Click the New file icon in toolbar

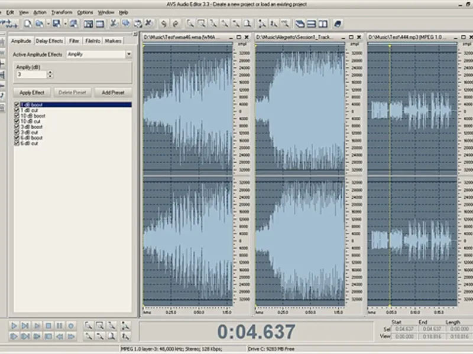tap(27, 24)
